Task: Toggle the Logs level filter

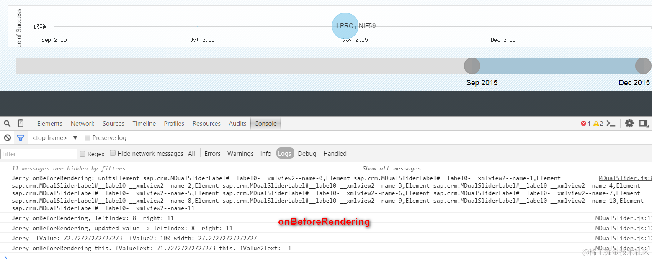Action: point(285,153)
